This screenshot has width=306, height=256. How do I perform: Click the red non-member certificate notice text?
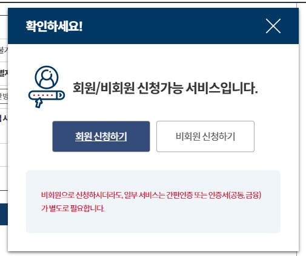151,202
